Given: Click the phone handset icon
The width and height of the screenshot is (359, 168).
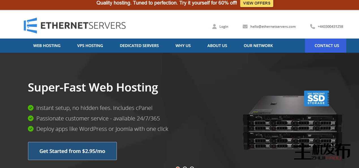Looking at the screenshot, I should 313,27.
